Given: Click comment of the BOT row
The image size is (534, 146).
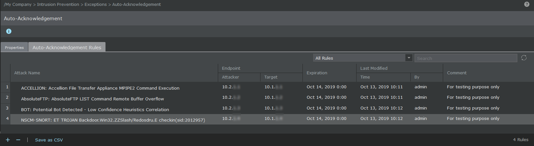Looking at the screenshot, I should (x=473, y=108).
